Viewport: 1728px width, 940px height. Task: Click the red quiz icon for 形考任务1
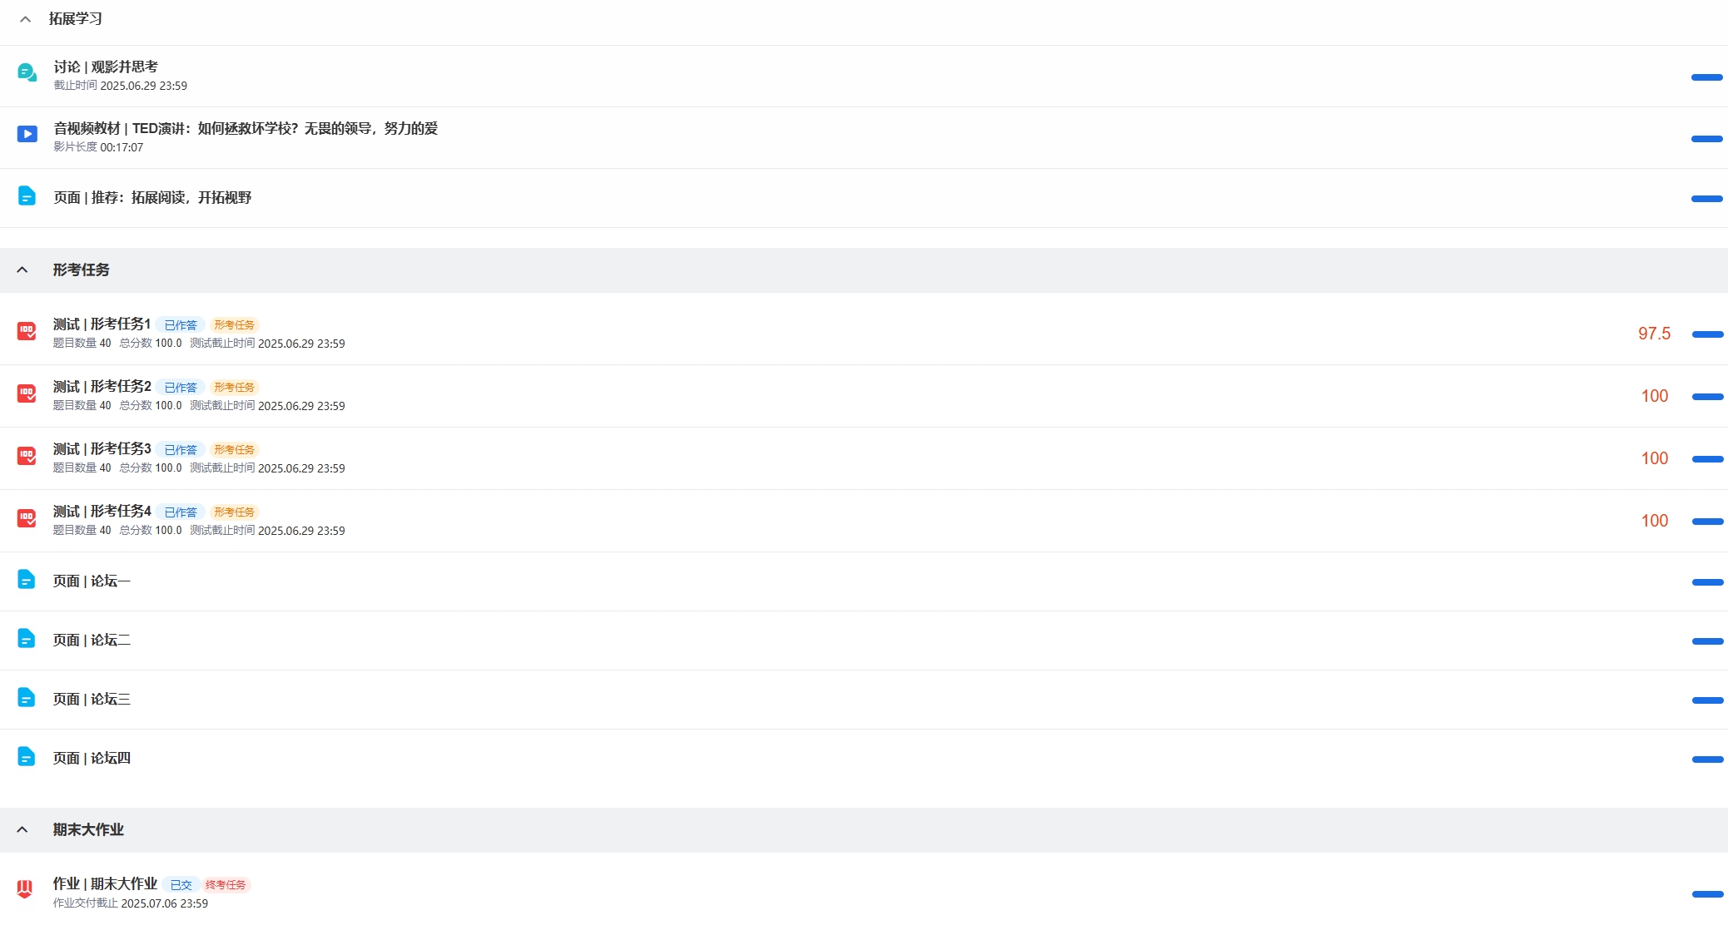[27, 331]
